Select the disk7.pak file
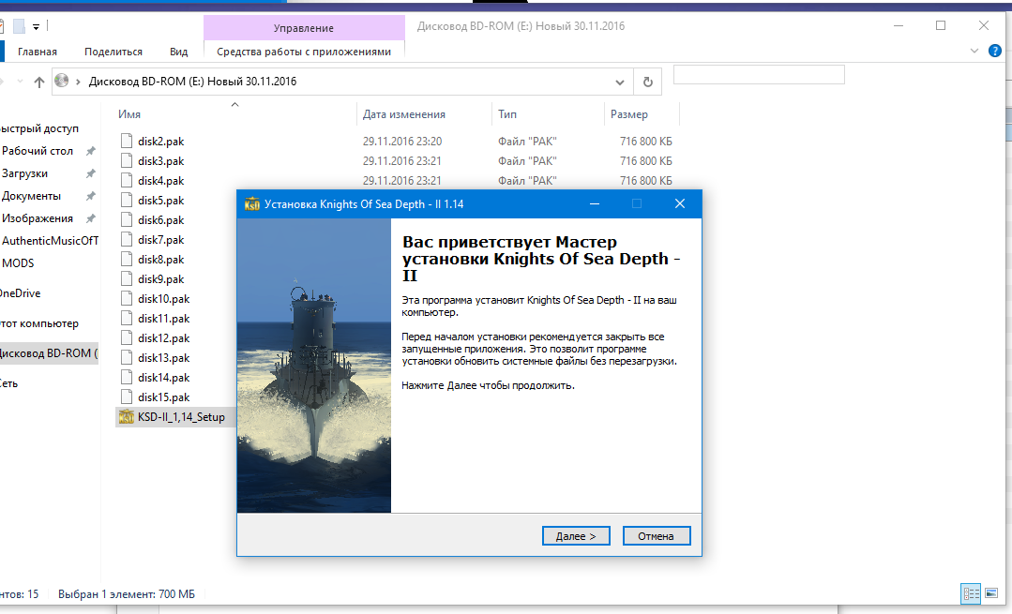 (160, 240)
